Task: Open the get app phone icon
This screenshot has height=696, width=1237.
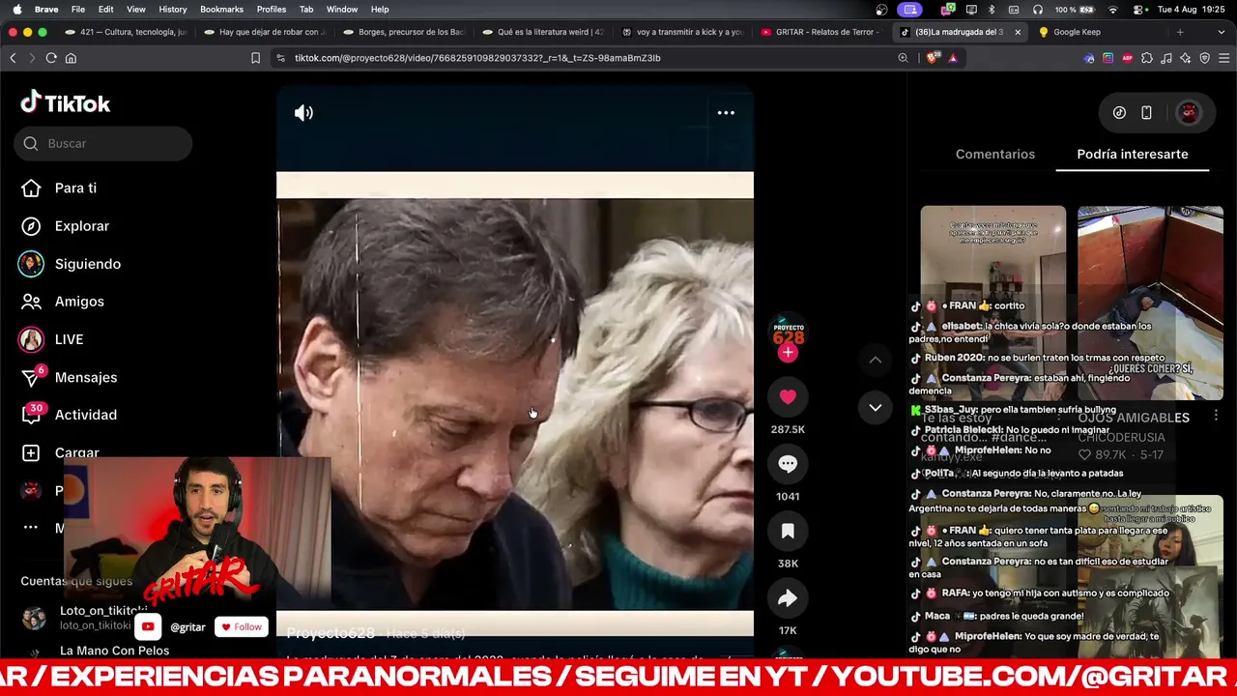Action: [x=1146, y=113]
